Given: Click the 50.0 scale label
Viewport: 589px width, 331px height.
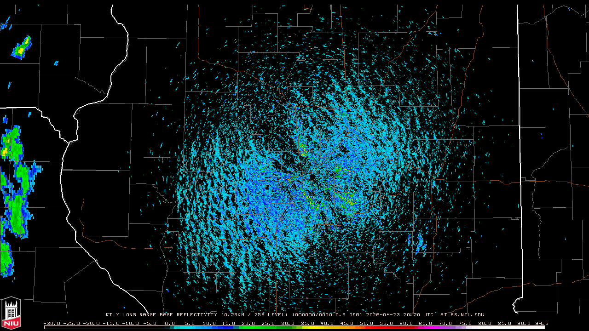Looking at the screenshot, I should point(367,323).
